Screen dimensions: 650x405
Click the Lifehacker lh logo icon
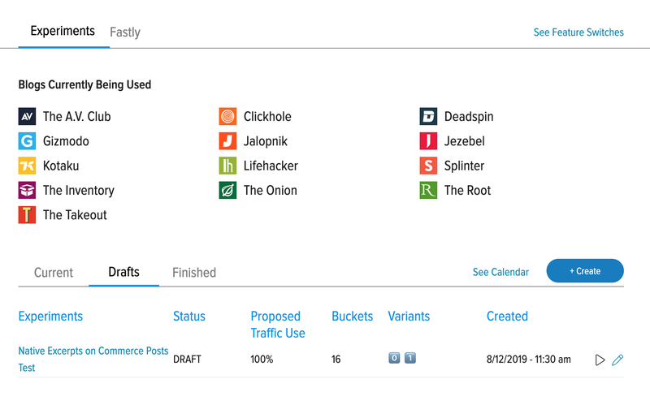coord(227,166)
